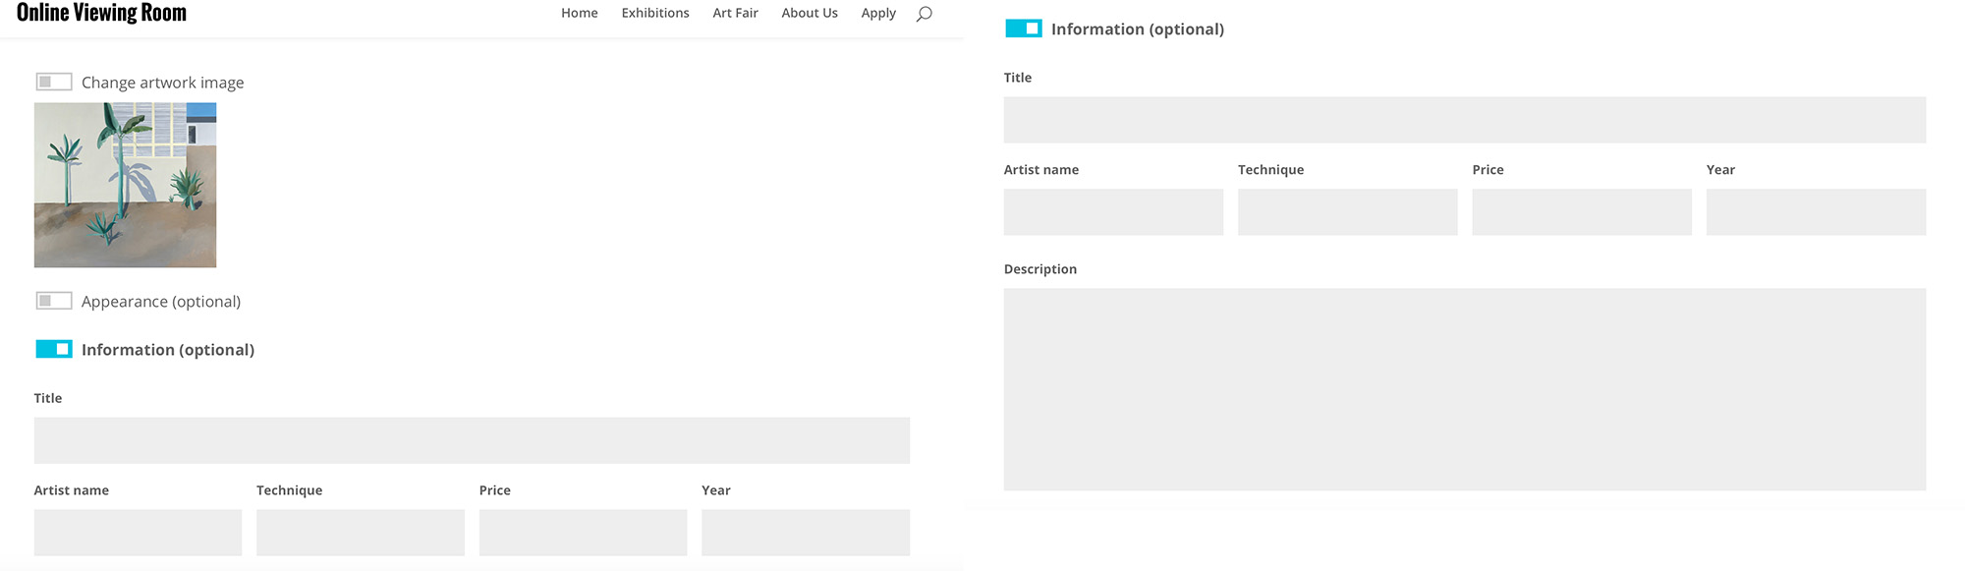The image size is (1965, 571).
Task: Select the palm trees artwork thumbnail
Action: [125, 185]
